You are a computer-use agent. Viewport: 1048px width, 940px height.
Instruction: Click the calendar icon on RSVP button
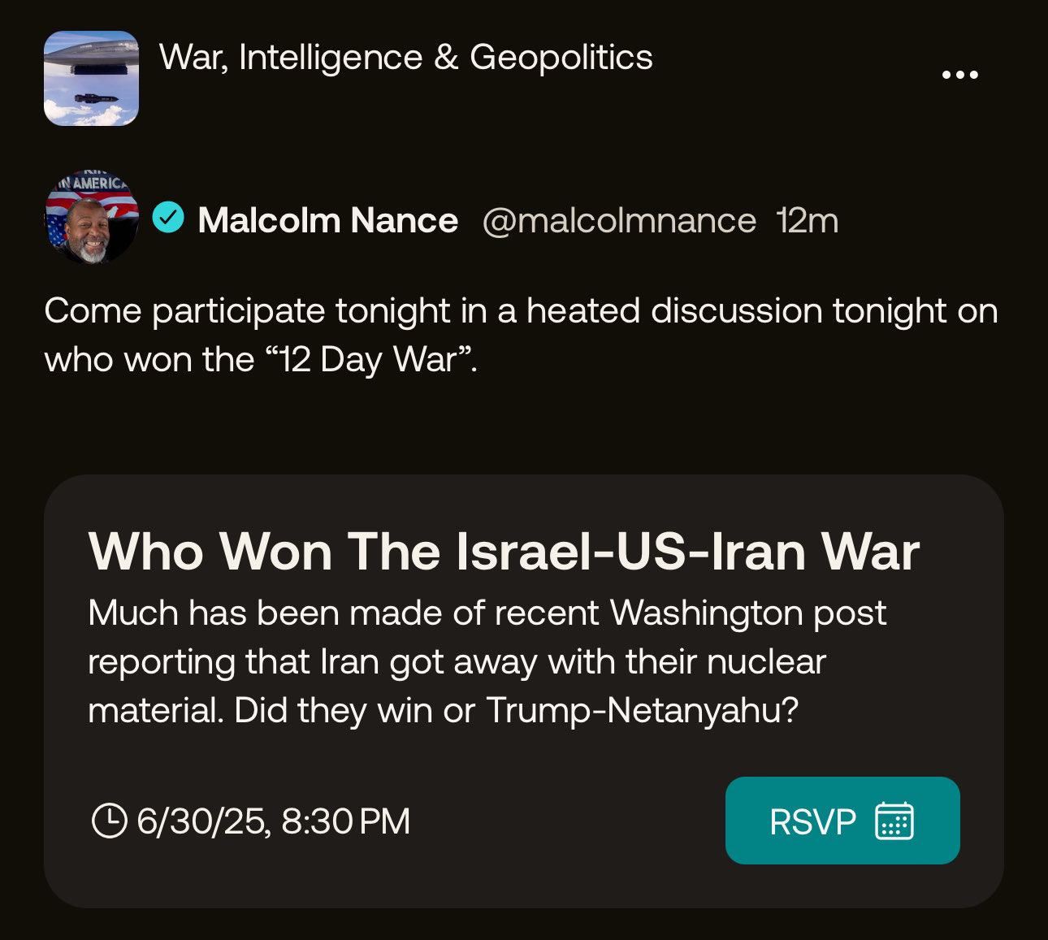point(894,821)
